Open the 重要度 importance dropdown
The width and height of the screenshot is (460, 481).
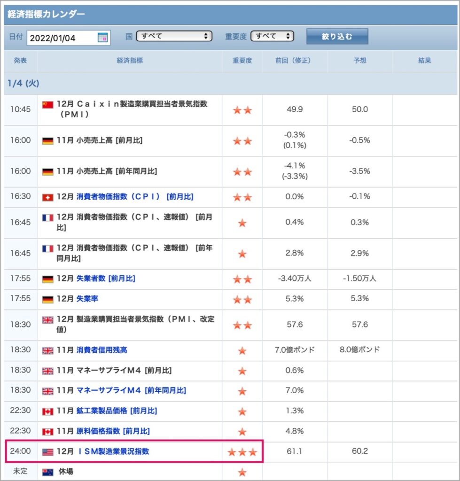tap(272, 36)
